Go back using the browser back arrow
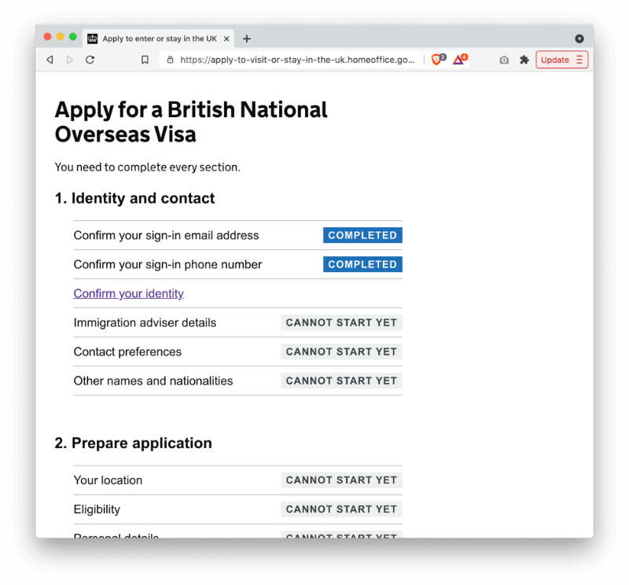This screenshot has width=629, height=585. (50, 60)
